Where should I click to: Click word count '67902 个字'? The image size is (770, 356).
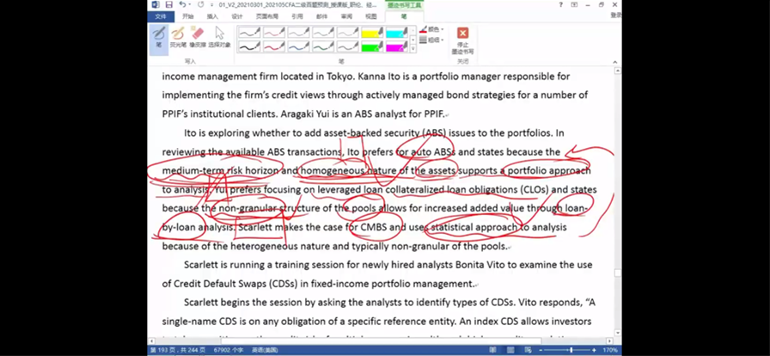229,350
